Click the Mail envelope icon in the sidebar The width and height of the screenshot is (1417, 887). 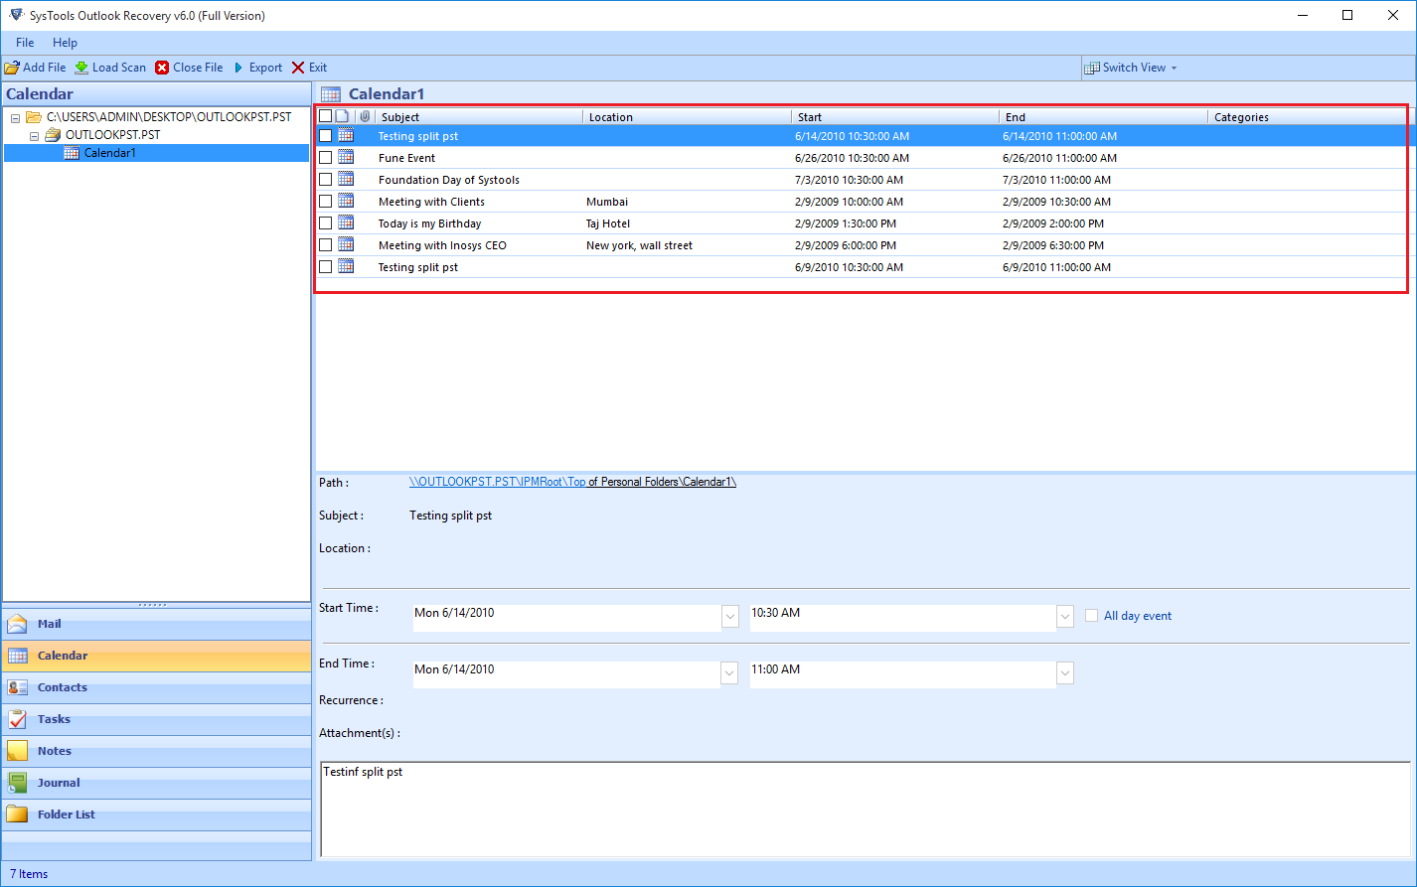pos(17,624)
